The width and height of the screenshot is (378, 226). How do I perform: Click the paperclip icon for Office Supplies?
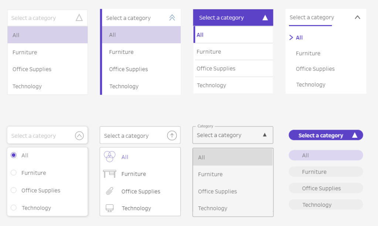110,191
